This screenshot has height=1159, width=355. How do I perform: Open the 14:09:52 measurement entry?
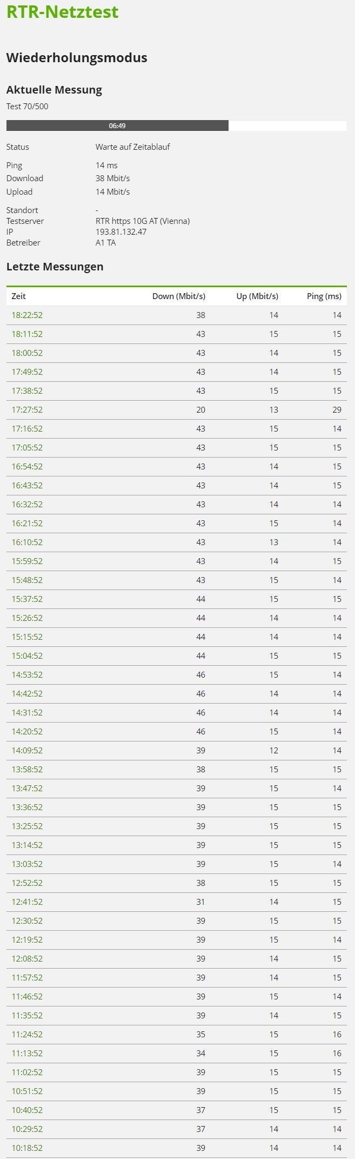coord(27,751)
